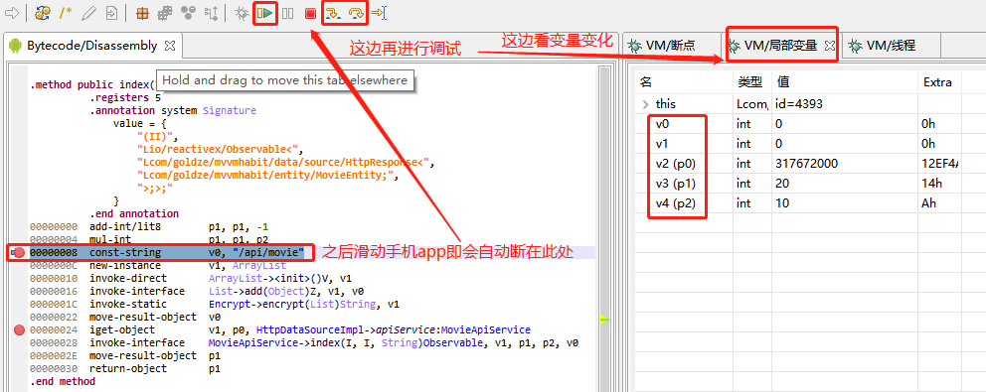Click value 317672000 in locals table
This screenshot has height=392, width=986.
(807, 164)
